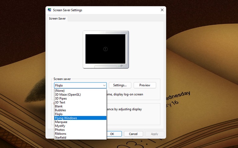238x148 pixels.
Task: Select Starfield screen saver
Action: tap(80, 138)
